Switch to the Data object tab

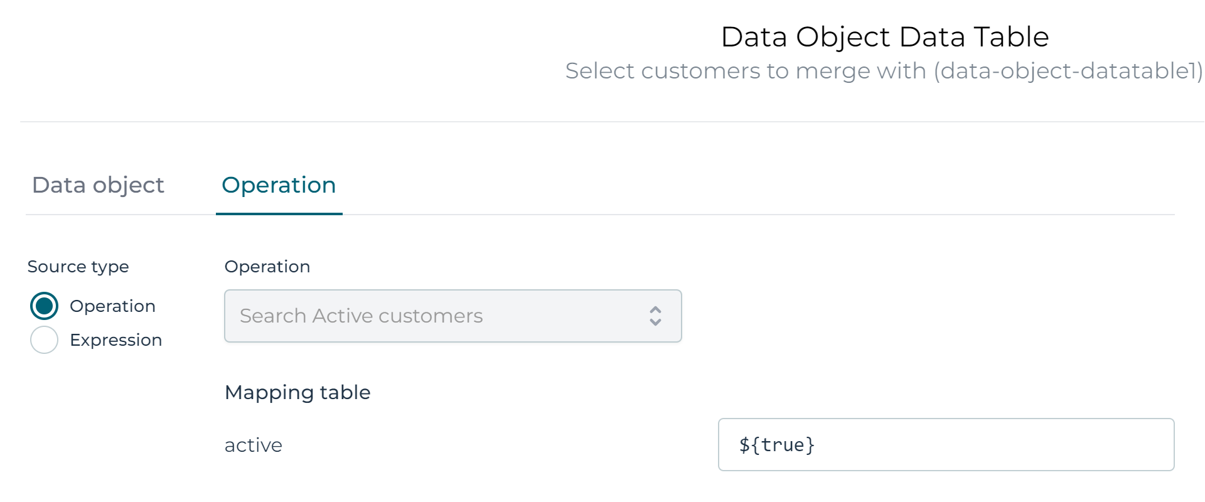[x=98, y=185]
